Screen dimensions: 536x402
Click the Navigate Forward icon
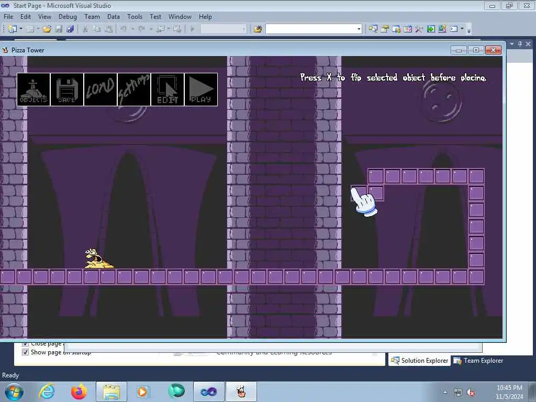[177, 29]
